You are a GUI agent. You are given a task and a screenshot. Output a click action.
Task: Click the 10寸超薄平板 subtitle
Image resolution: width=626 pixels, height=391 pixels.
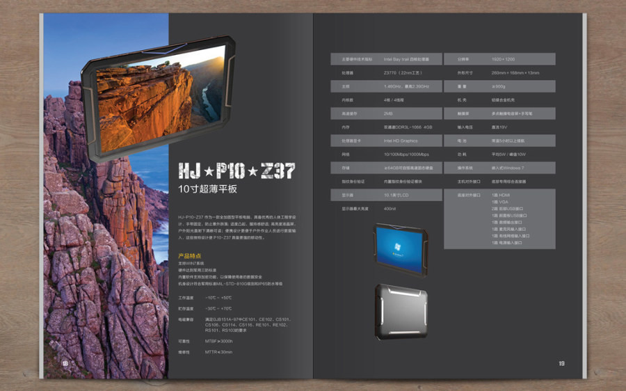[x=207, y=189]
